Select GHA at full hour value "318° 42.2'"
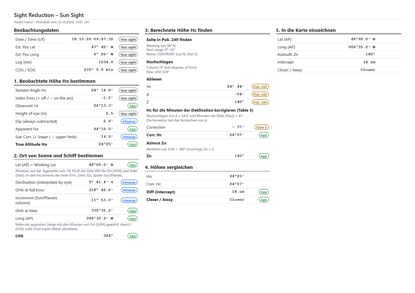The image size is (415, 293). (101, 190)
